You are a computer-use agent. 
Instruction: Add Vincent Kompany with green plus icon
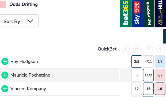[5, 89]
